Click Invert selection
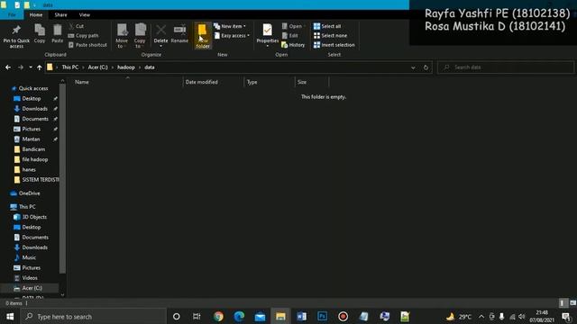Screen dimensions: 577x324 click(x=334, y=45)
